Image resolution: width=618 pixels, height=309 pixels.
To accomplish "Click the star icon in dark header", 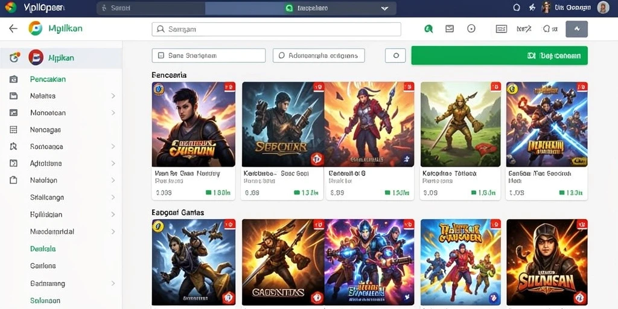I will tap(532, 7).
